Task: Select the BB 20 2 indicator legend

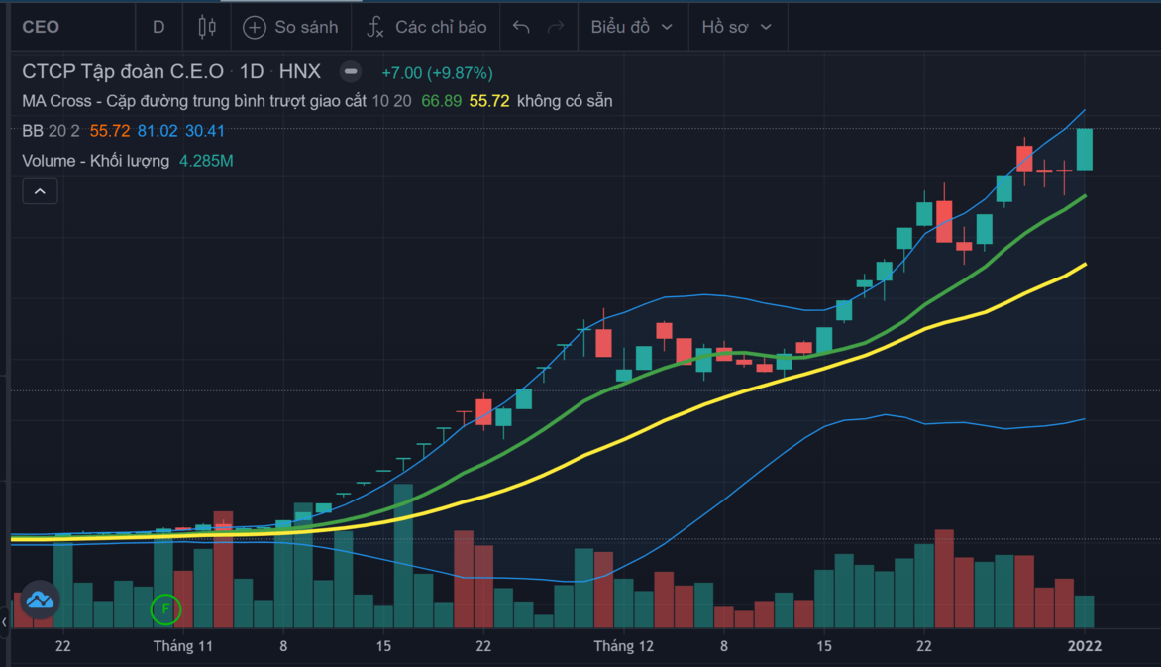Action: coord(51,131)
